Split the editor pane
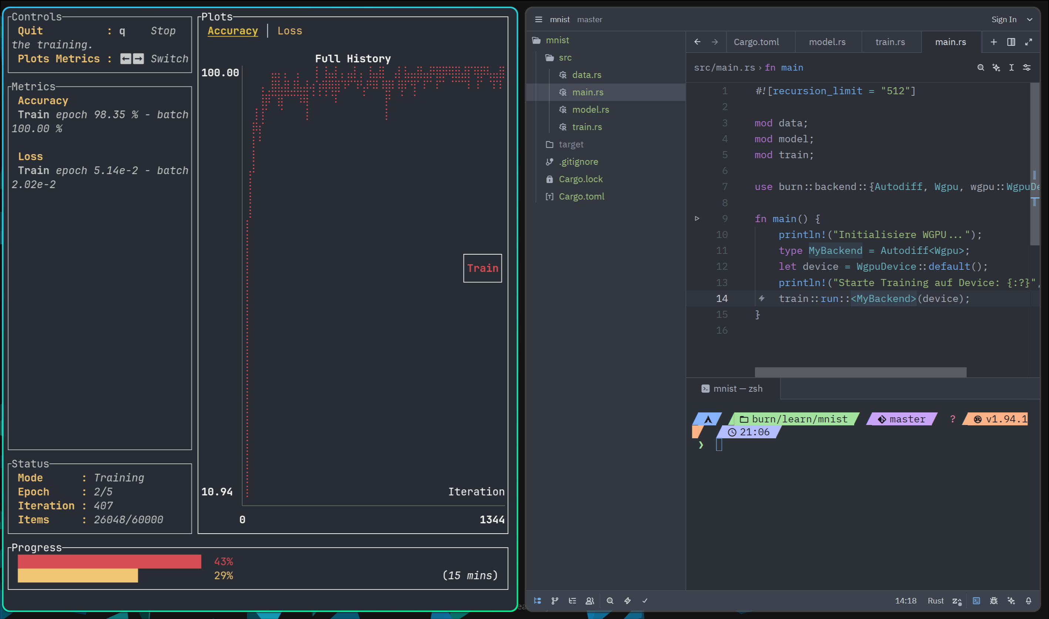 (x=1011, y=42)
